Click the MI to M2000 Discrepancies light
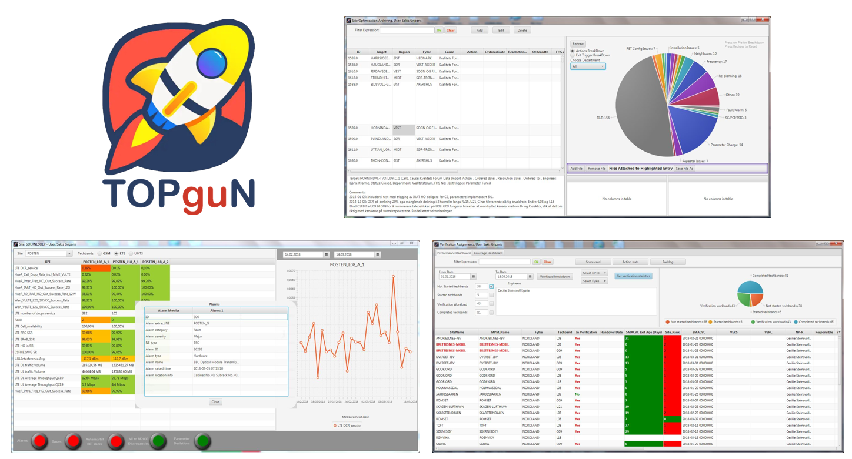The width and height of the screenshot is (852, 459). click(x=158, y=440)
